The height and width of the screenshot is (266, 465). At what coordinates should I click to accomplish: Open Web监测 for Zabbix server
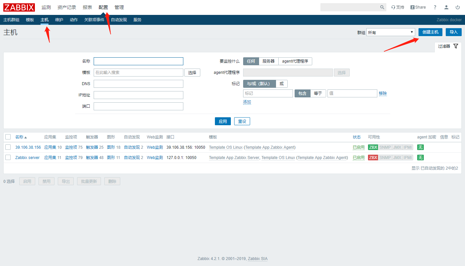(x=155, y=158)
